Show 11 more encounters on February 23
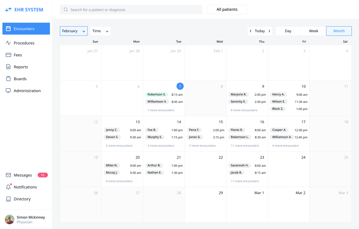 245,181
